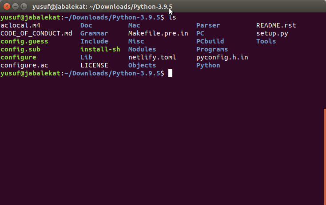Click the setup.py file name
This screenshot has width=326, height=205.
point(272,33)
